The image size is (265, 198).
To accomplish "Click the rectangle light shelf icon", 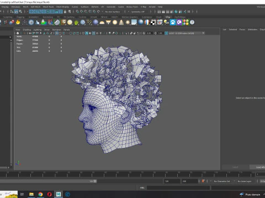I will 134,23.
